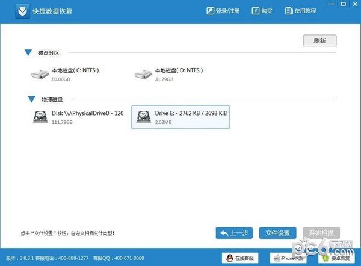Click the 刷新 refresh button
This screenshot has width=361, height=266.
[x=319, y=41]
